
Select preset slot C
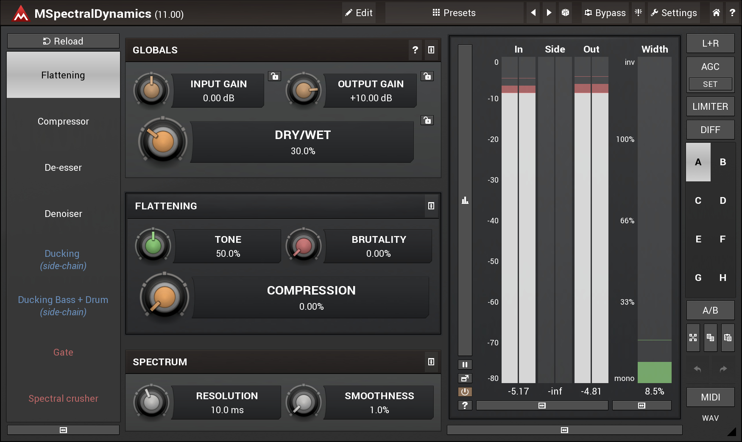[x=698, y=200]
